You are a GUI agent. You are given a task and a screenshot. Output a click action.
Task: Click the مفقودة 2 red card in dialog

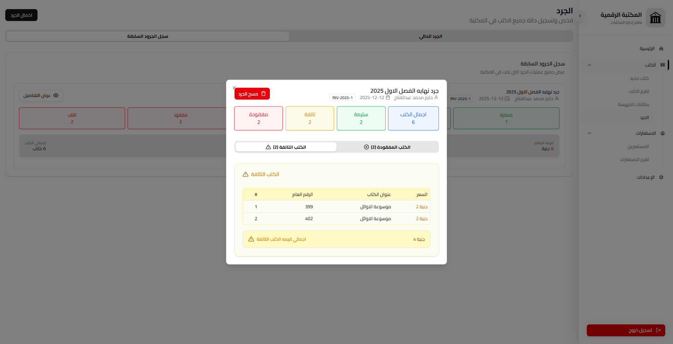coord(258,118)
